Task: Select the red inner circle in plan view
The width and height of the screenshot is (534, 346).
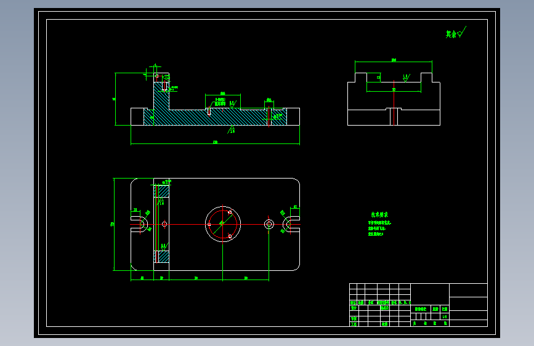Action: coord(223,224)
